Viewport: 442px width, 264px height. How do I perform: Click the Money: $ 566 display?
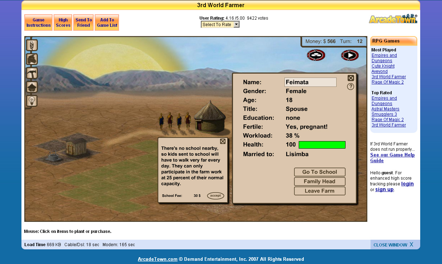pos(321,41)
